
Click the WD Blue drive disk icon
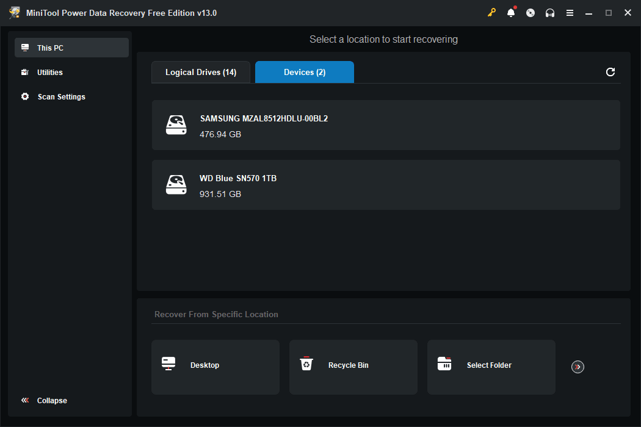coord(176,185)
